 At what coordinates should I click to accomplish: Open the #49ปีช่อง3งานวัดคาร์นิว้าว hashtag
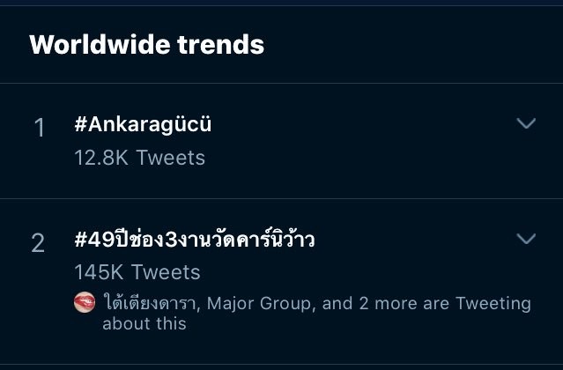pos(195,240)
